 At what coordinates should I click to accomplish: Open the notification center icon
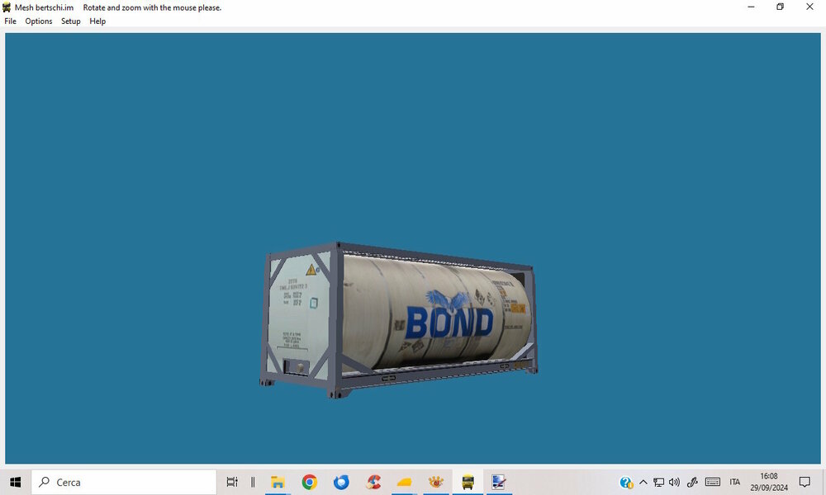(x=805, y=482)
